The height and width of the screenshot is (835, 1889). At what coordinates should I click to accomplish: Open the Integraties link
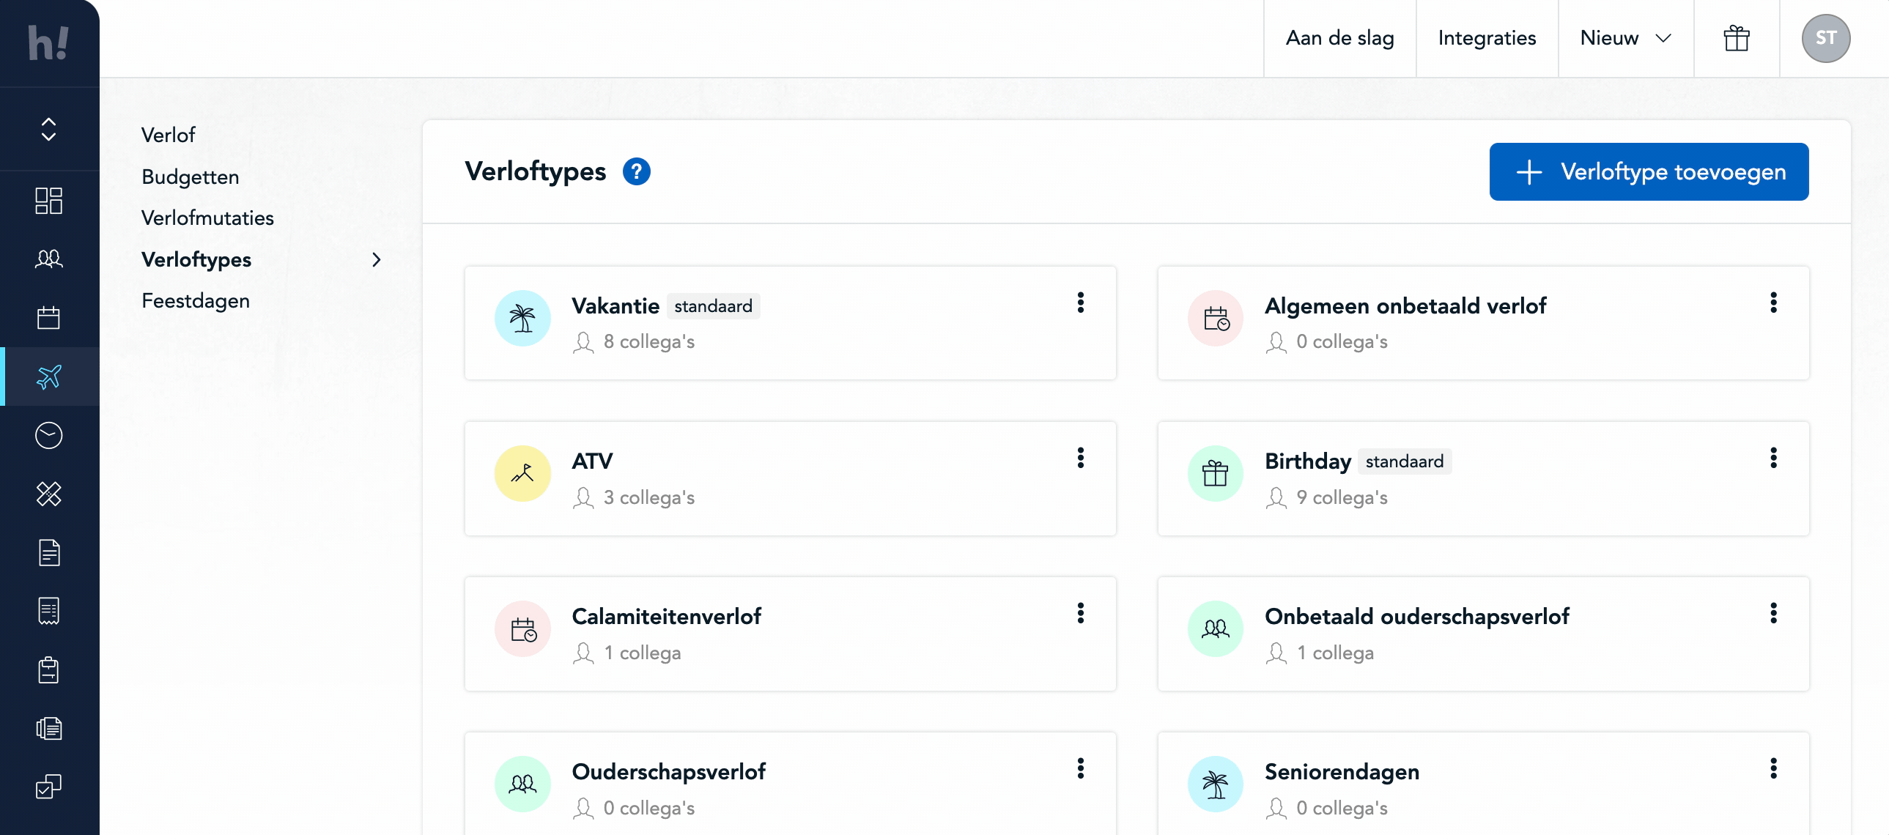point(1487,38)
